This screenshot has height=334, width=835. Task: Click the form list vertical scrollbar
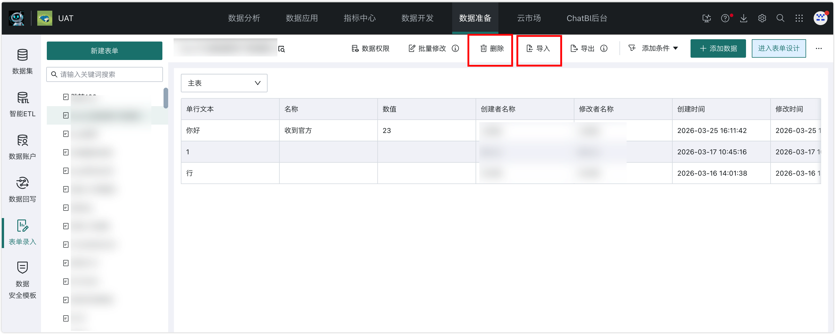166,98
